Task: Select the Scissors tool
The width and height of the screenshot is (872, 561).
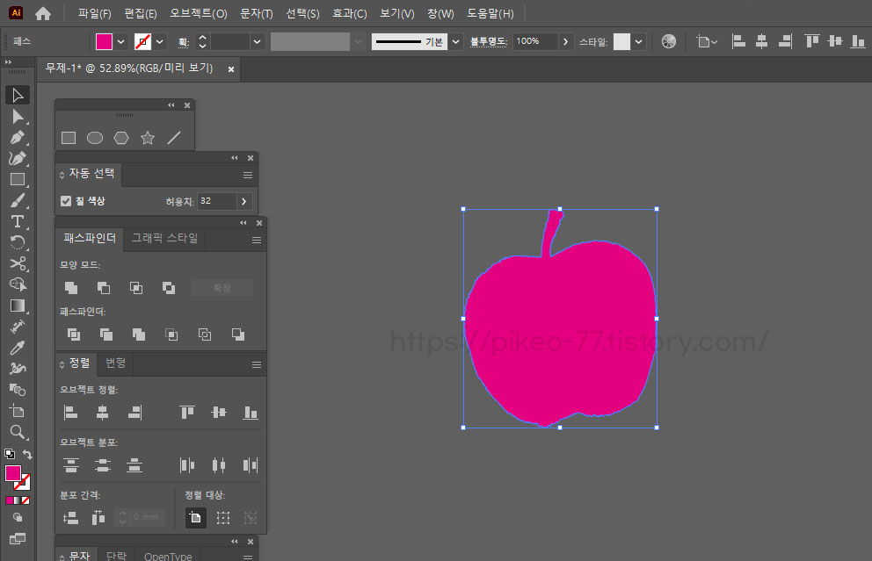Action: point(18,263)
